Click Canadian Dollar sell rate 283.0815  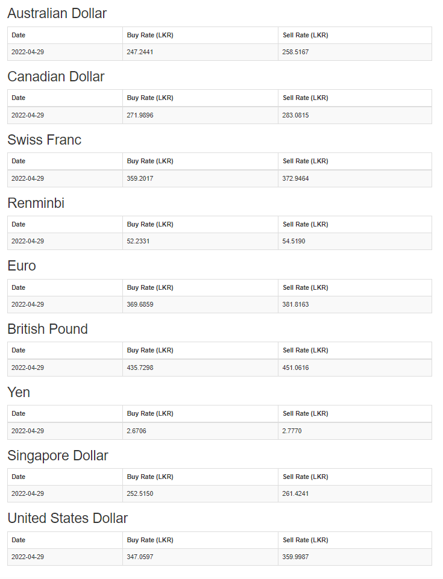point(295,115)
